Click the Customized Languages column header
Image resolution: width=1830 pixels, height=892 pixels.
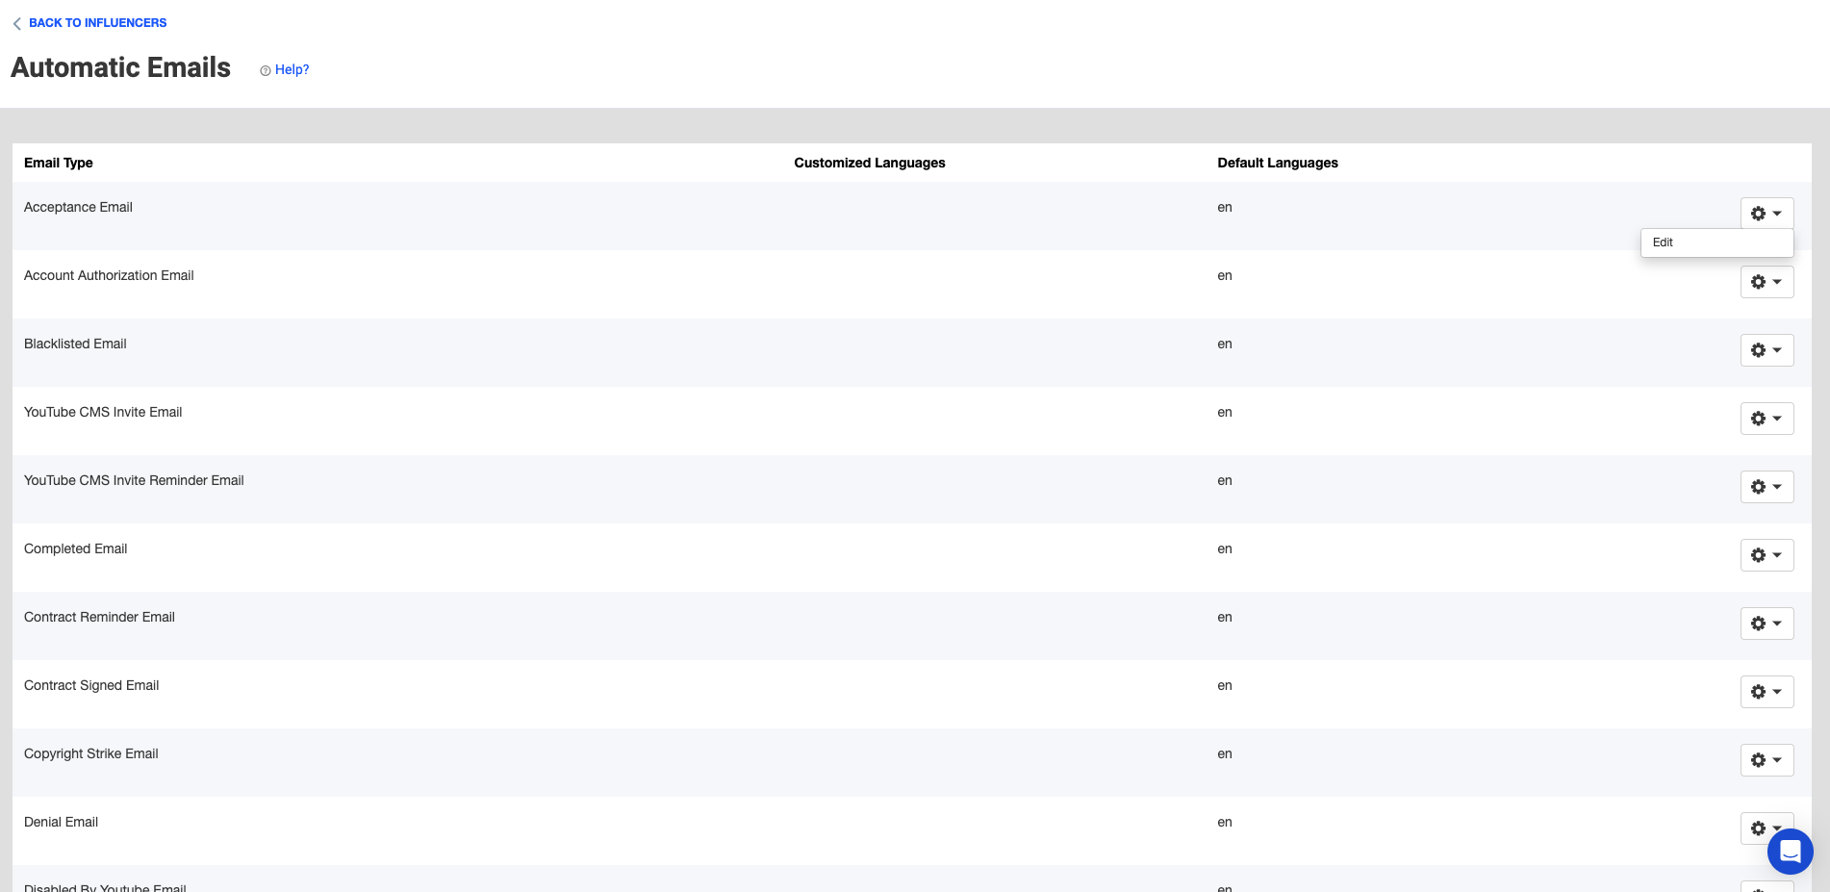pos(870,163)
